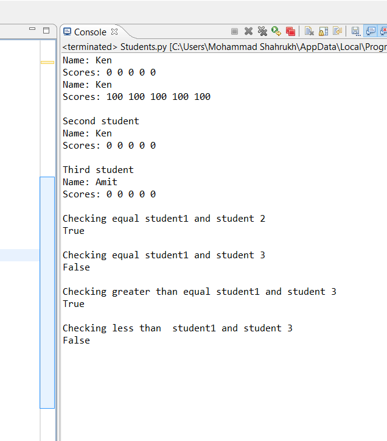
Task: Click 'Checking greater than equal student1 and student 3'
Action: coord(200,292)
